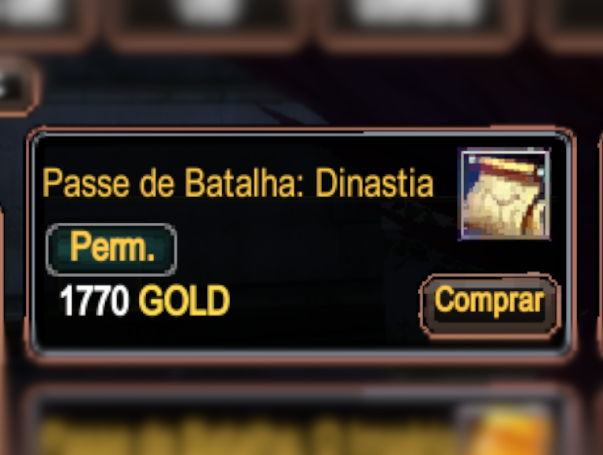Click the Comprar button
Viewport: 603px width, 455px height.
pos(490,306)
